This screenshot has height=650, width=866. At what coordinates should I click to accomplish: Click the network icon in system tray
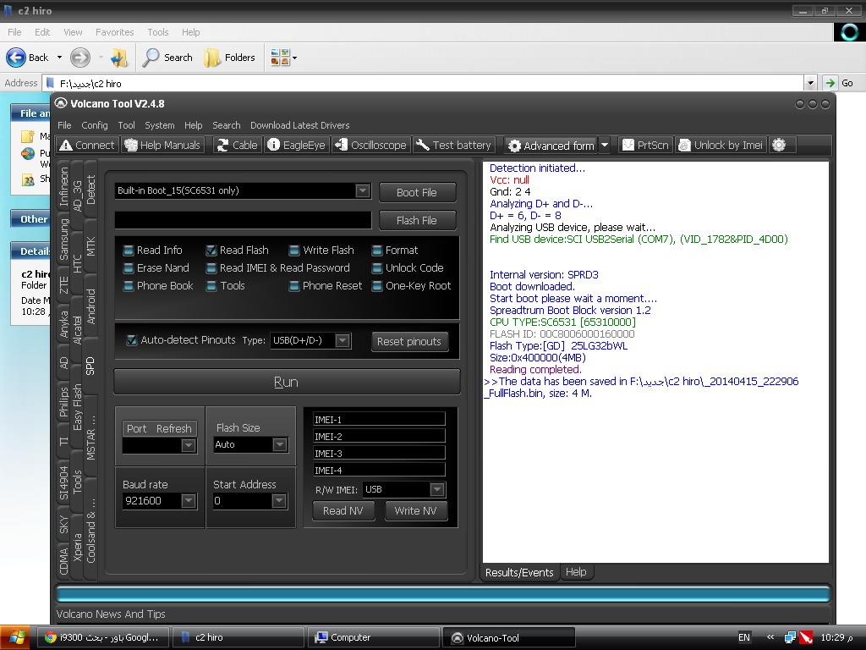coord(791,638)
